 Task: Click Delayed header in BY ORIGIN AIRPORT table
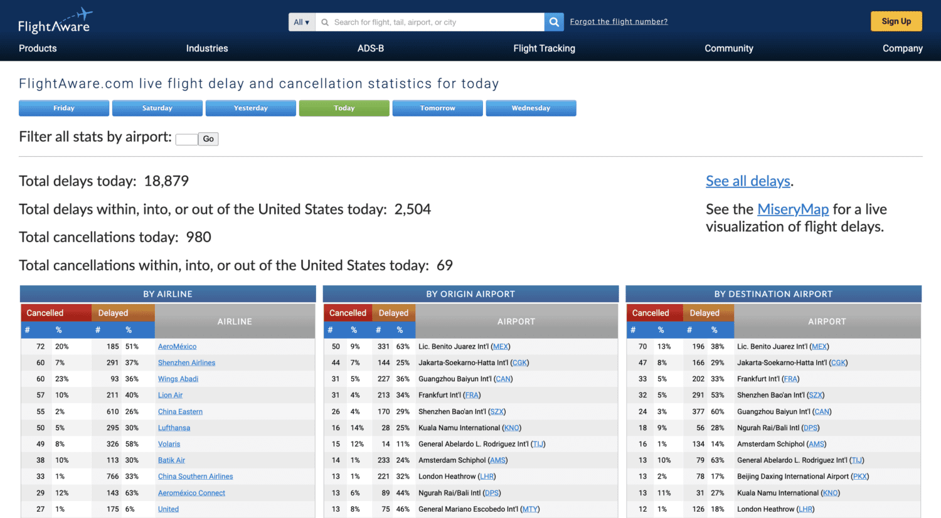point(394,313)
